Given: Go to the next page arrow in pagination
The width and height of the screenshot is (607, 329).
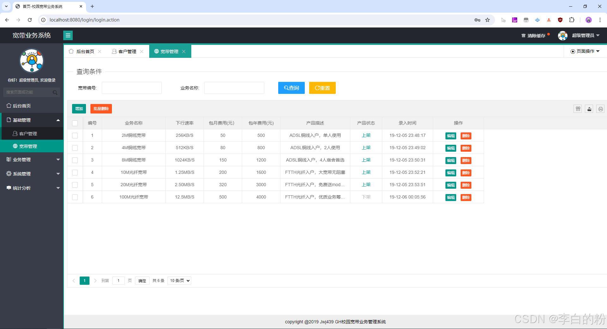Looking at the screenshot, I should pyautogui.click(x=95, y=281).
